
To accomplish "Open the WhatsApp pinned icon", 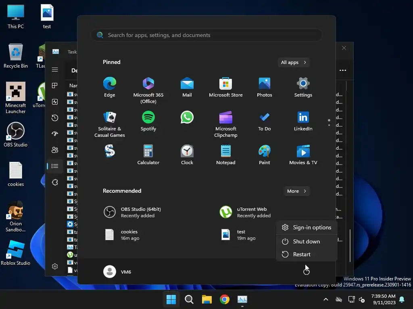I will coord(187,117).
